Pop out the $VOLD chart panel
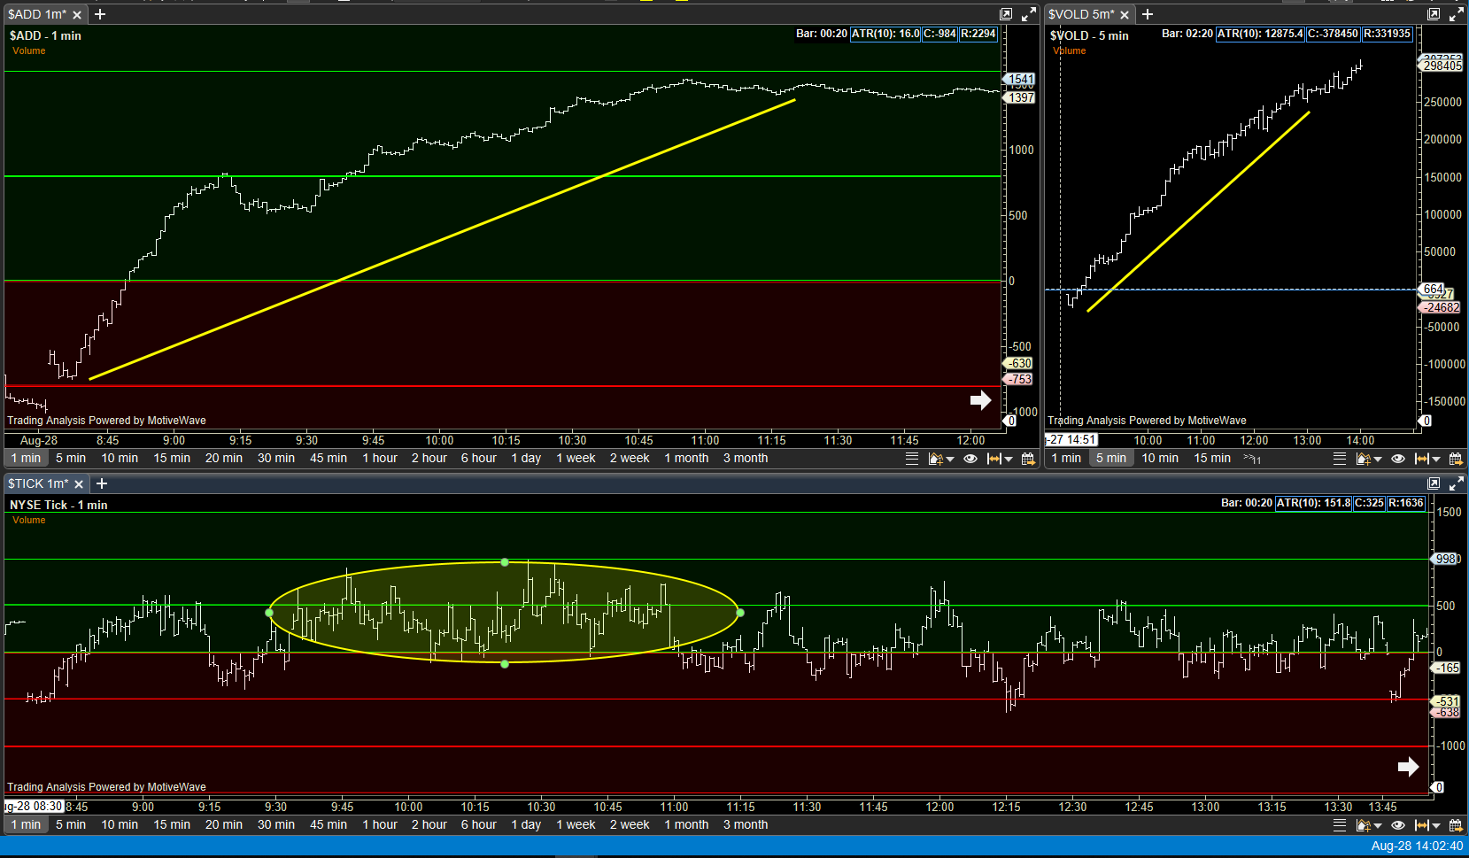 click(1434, 14)
